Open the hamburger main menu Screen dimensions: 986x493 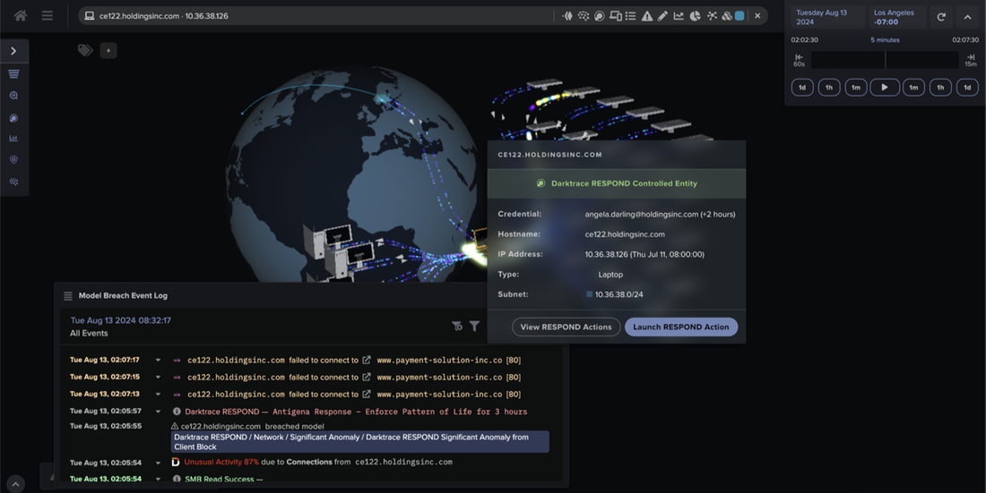pos(47,15)
